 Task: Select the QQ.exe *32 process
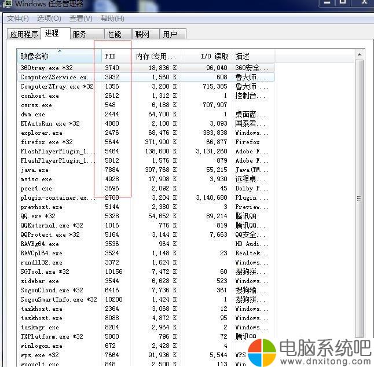pos(146,216)
